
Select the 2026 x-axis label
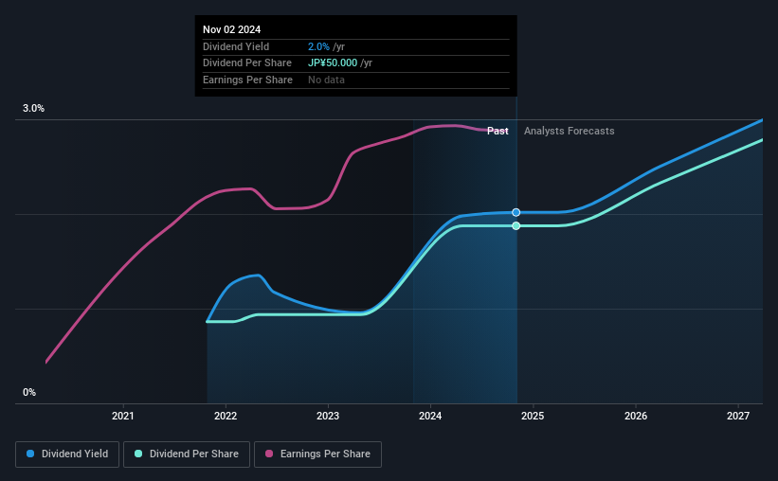click(636, 416)
